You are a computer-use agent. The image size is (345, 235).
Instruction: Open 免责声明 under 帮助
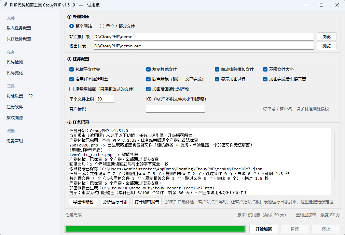pyautogui.click(x=15, y=141)
